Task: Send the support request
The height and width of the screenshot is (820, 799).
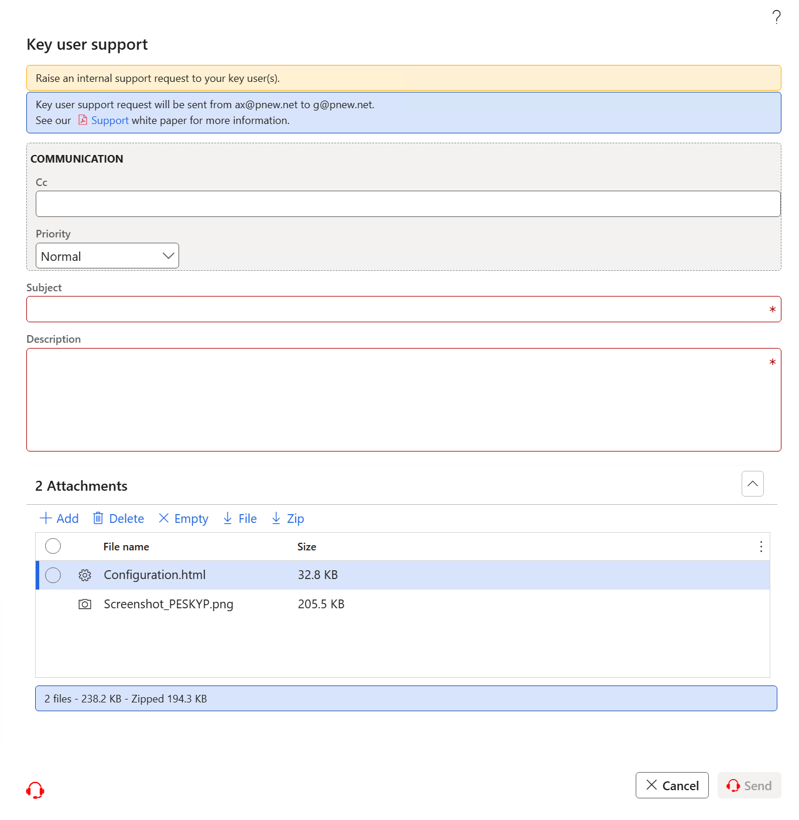Action: coord(749,785)
